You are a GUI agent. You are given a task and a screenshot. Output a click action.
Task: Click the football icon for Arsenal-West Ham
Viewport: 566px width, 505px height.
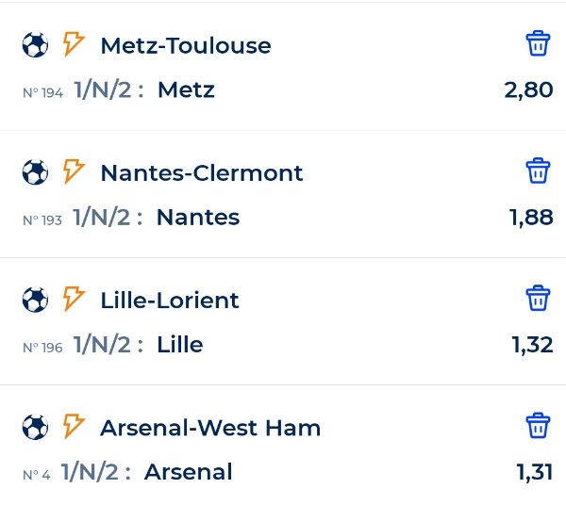click(35, 427)
